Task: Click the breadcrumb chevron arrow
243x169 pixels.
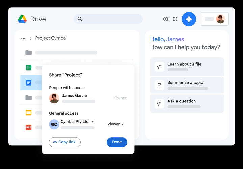Action: tap(31, 38)
